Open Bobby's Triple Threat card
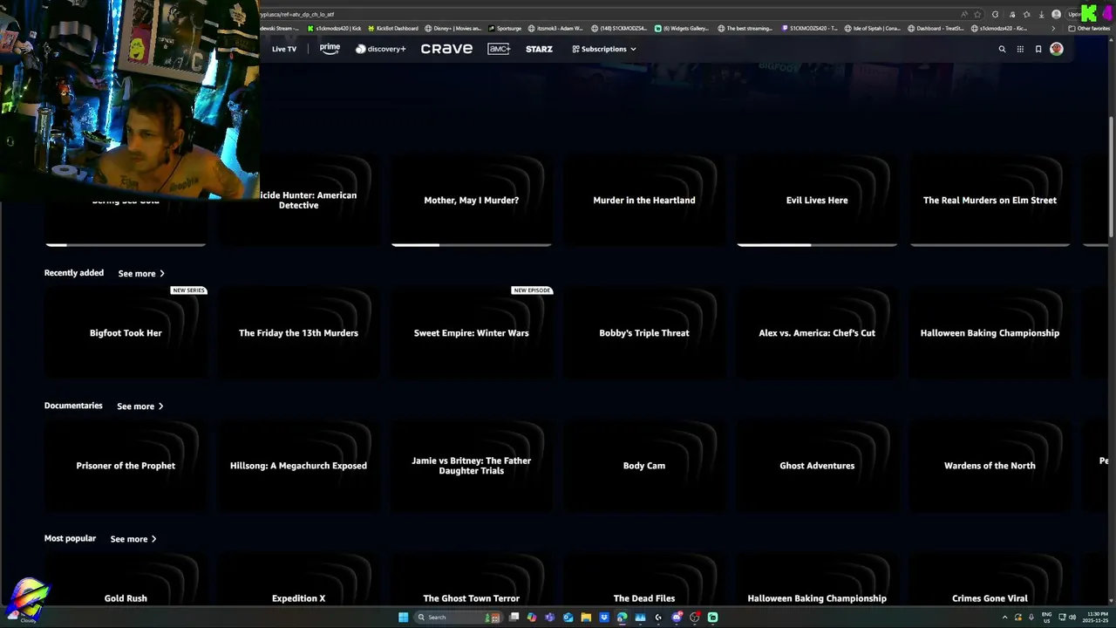The image size is (1116, 628). pyautogui.click(x=644, y=333)
